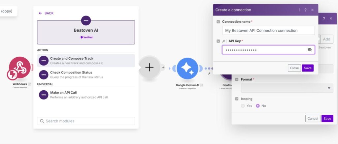Focus the Connection name input field
Screen dimensions: 338x144
(x=268, y=31)
